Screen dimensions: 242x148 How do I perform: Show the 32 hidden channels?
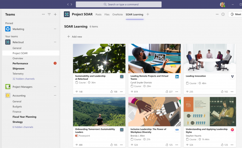tap(24, 79)
